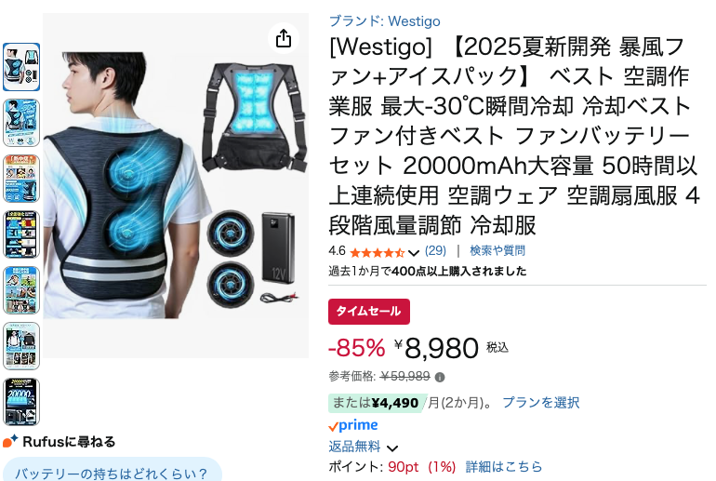Select the first vest product thumbnail

point(21,67)
